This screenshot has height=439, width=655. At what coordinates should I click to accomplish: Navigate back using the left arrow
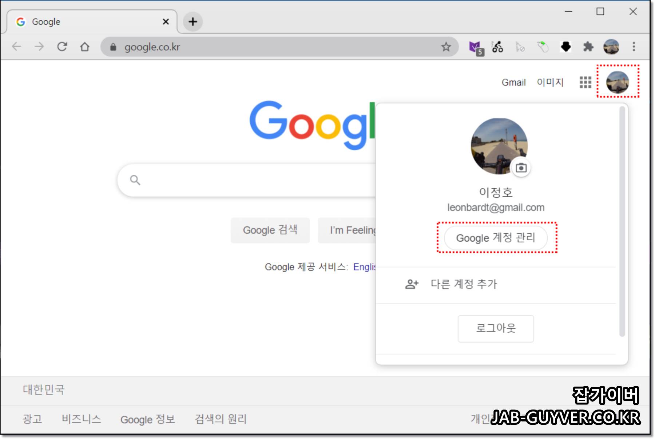click(16, 47)
